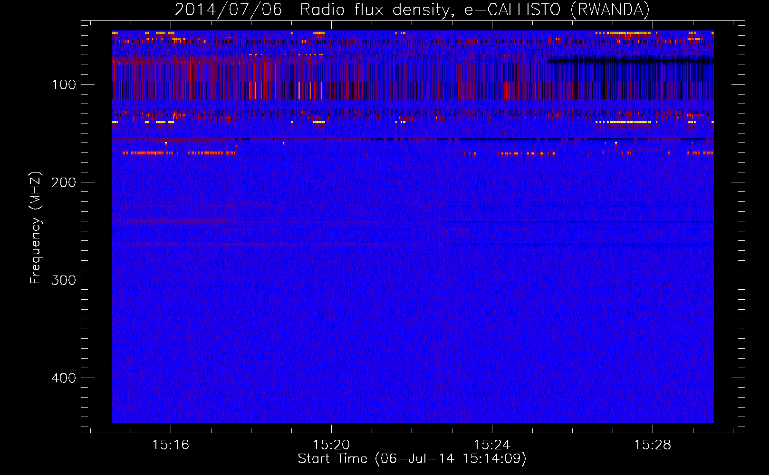Click the 15:24 time tick label
This screenshot has width=769, height=475.
click(492, 445)
